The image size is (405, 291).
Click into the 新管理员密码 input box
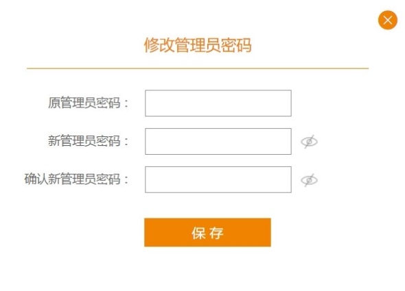218,141
